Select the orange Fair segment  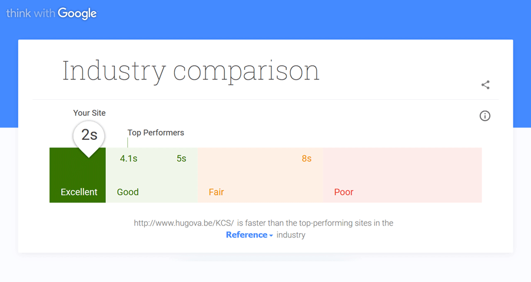[260, 175]
